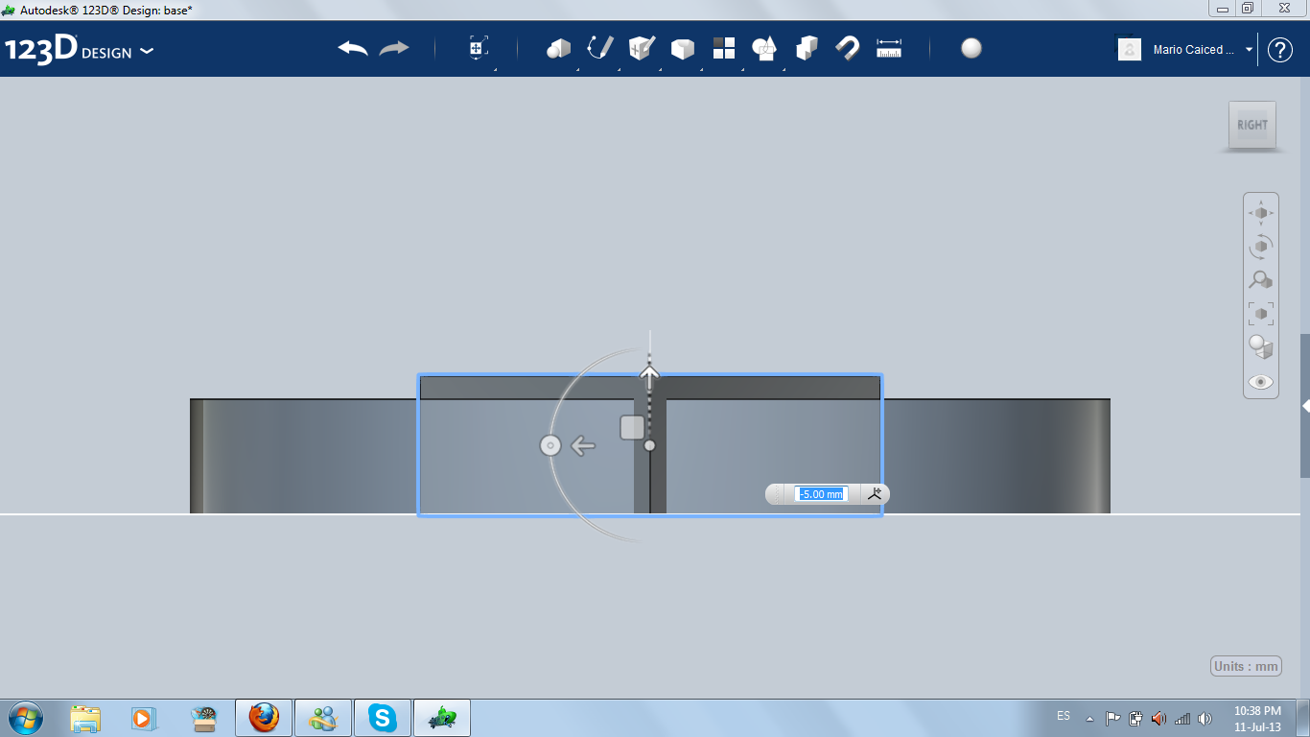This screenshot has height=737, width=1310.
Task: Open the Grouping tools menu
Action: [x=764, y=49]
